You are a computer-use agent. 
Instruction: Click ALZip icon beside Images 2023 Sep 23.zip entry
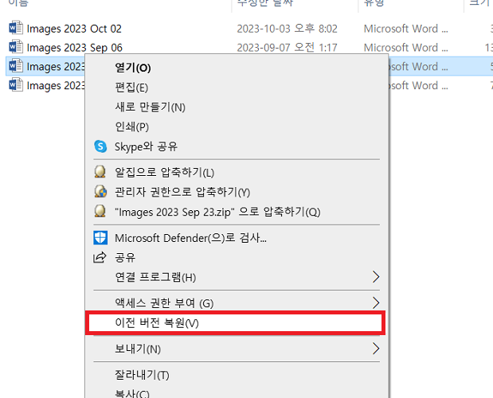tap(100, 212)
